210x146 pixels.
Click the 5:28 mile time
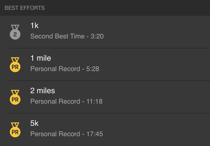point(93,69)
